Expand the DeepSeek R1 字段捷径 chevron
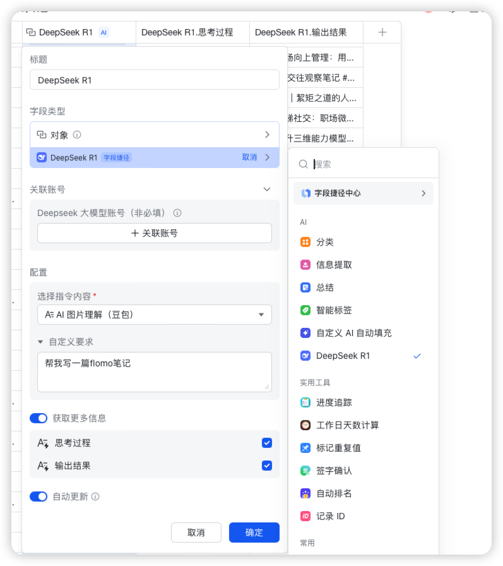503x566 pixels. point(267,157)
